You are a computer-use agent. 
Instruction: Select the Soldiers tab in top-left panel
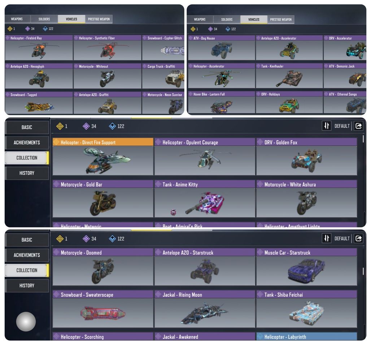pyautogui.click(x=44, y=19)
